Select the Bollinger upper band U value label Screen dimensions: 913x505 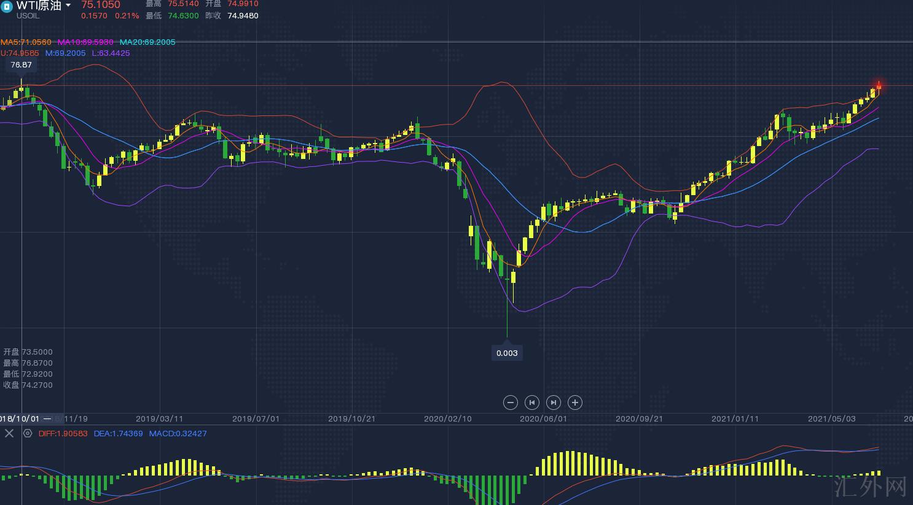coord(20,53)
